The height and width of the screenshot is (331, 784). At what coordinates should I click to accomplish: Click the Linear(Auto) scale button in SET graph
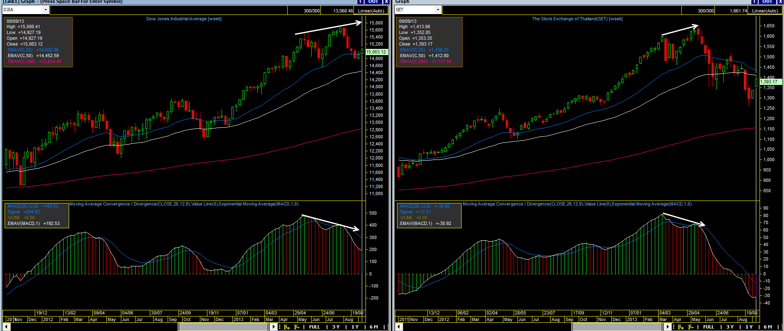[x=765, y=11]
